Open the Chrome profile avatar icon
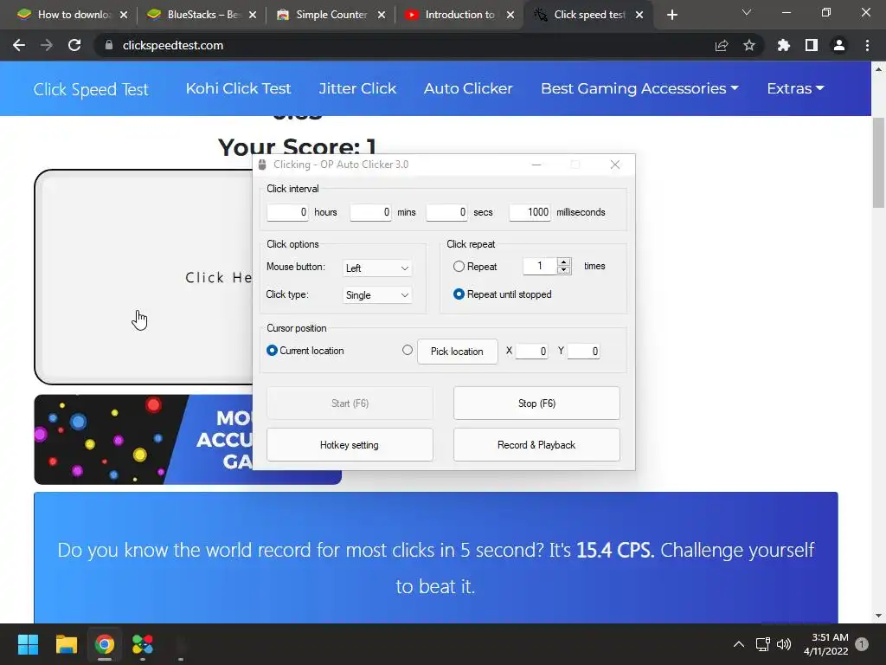This screenshot has height=665, width=886. pos(839,45)
